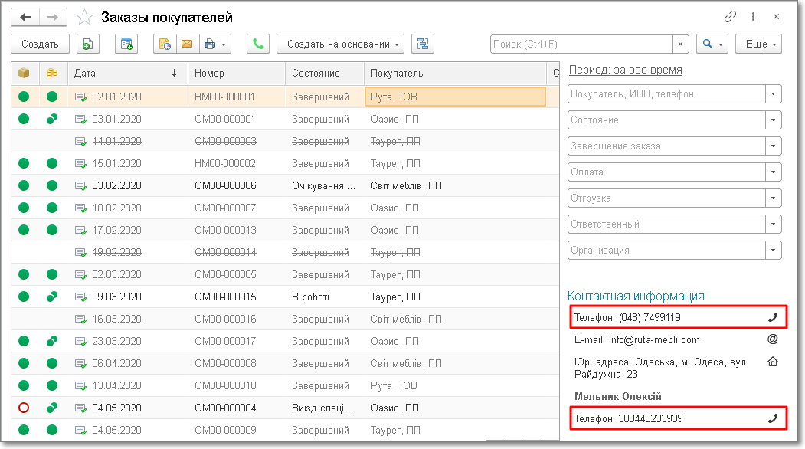Click the related documents structure icon

(x=422, y=44)
